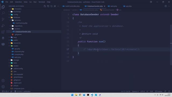Click the 127.0.0.1 authtoken database status
Screen dimensions: 172x97
click(x=23, y=91)
